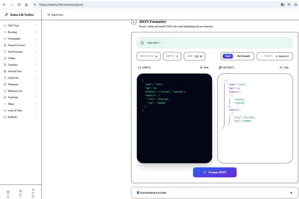The width and height of the screenshot is (299, 199).
Task: Open the Feedback menu item
Action: [20, 117]
